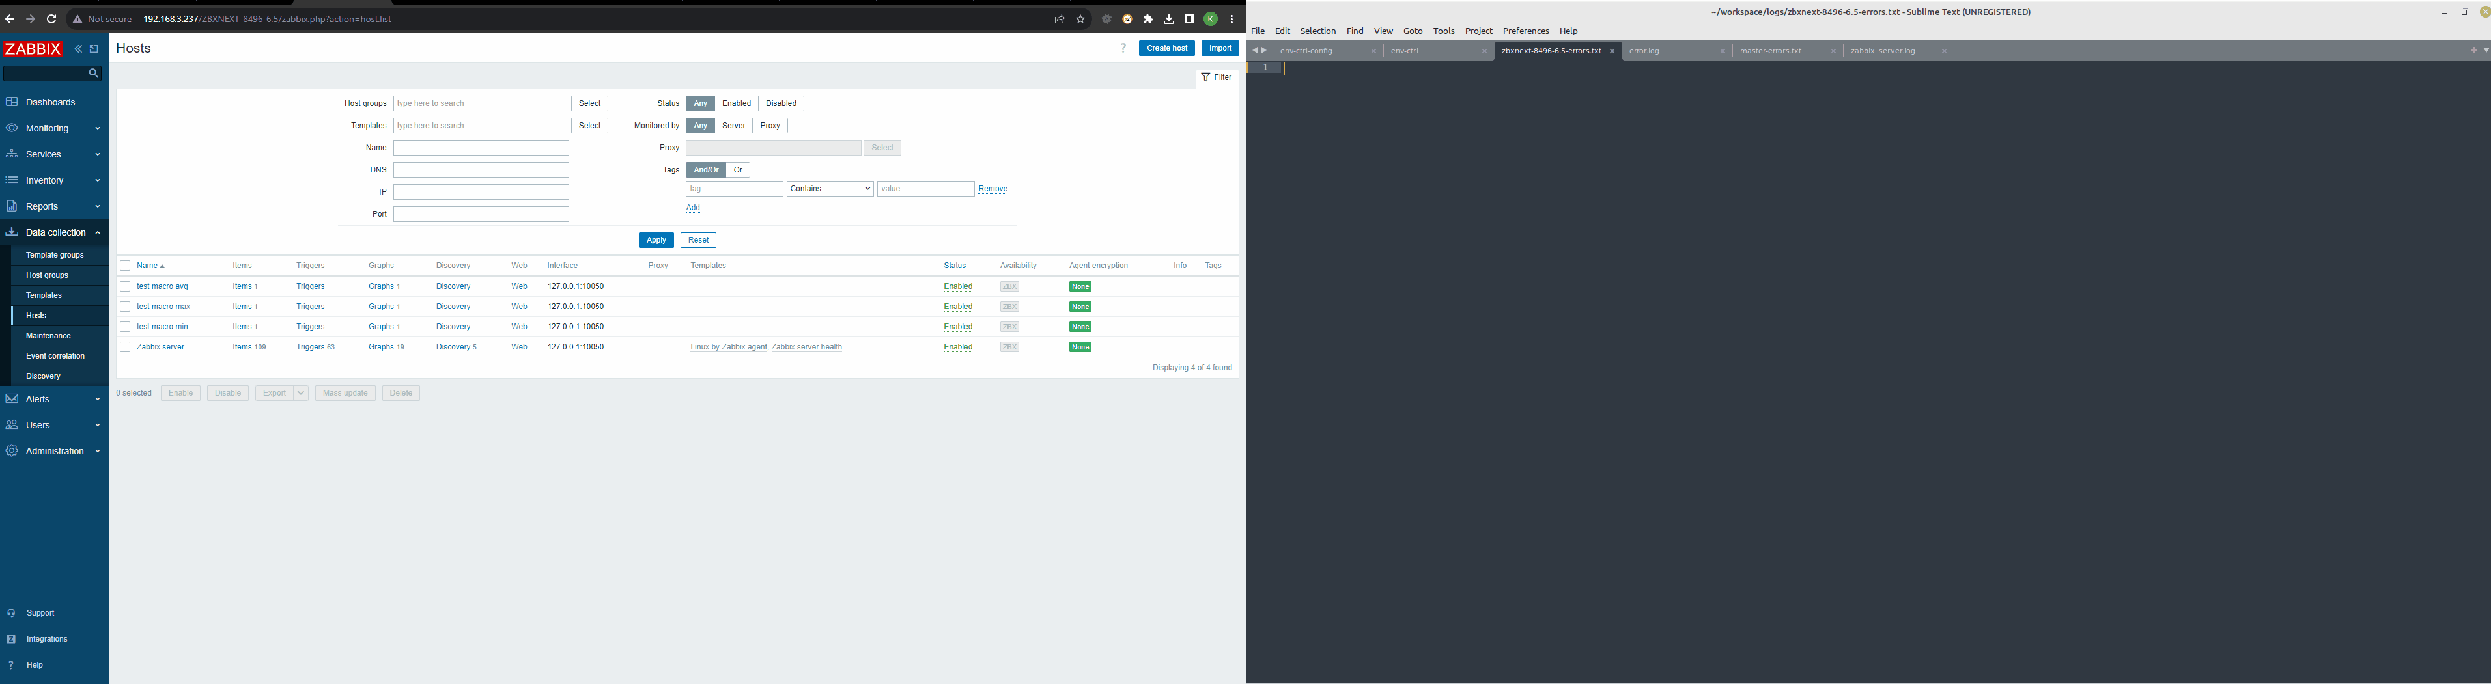The image size is (2491, 684).
Task: Select the test macro avg host checkbox
Action: click(125, 287)
